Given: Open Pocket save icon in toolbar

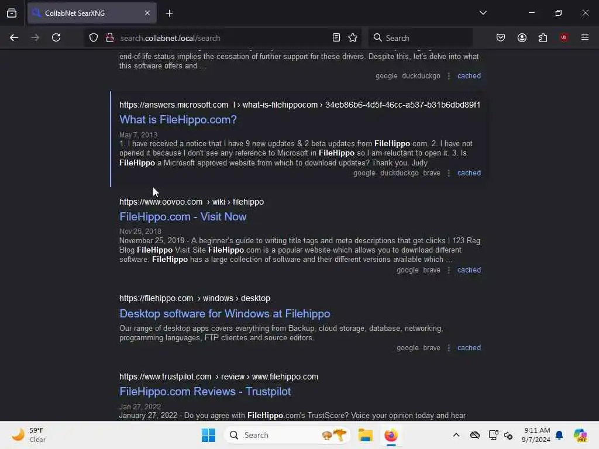Looking at the screenshot, I should coord(501,38).
